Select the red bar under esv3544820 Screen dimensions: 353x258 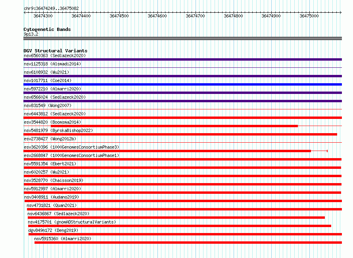click(x=174, y=126)
